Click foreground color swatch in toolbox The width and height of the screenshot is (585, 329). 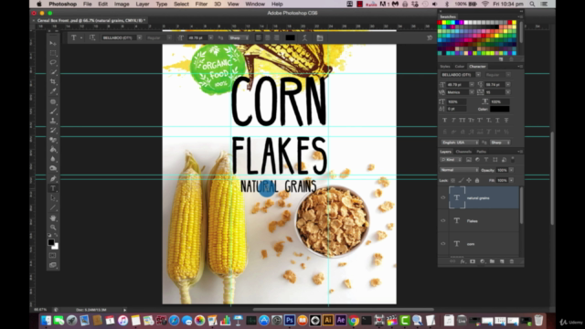(51, 242)
